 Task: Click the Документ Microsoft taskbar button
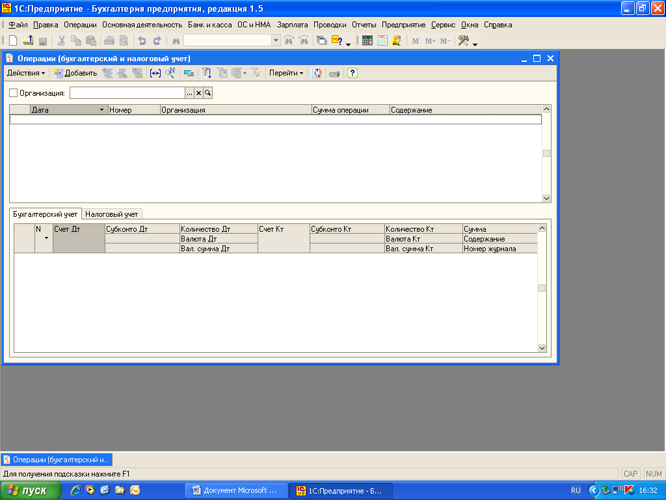click(236, 491)
